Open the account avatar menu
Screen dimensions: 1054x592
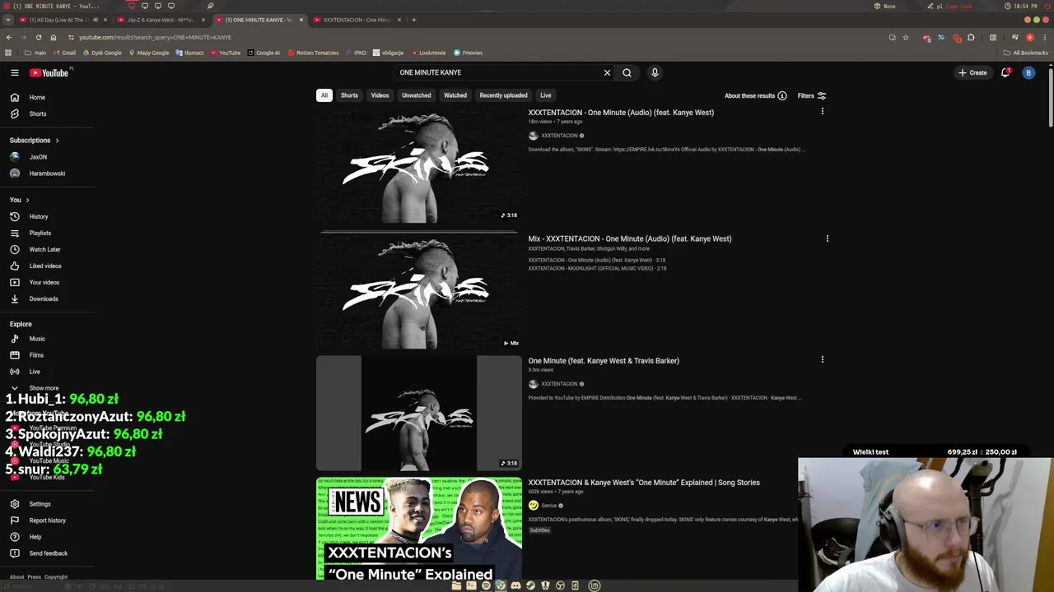(x=1028, y=72)
